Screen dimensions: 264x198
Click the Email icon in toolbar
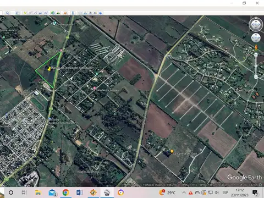pyautogui.click(x=80, y=13)
